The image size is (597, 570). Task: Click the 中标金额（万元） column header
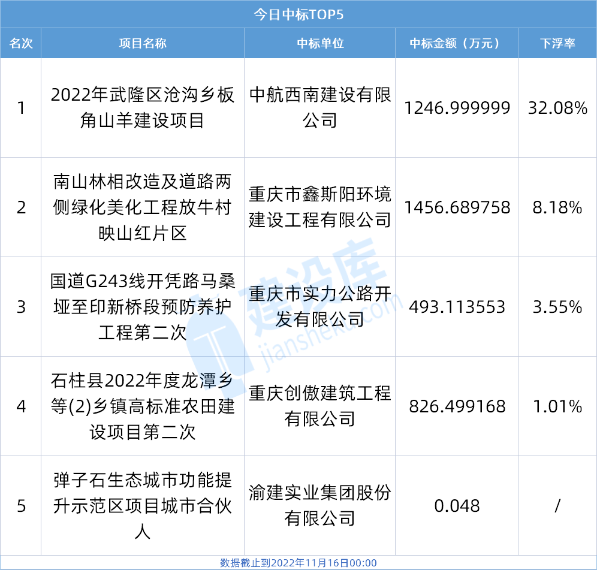(456, 43)
